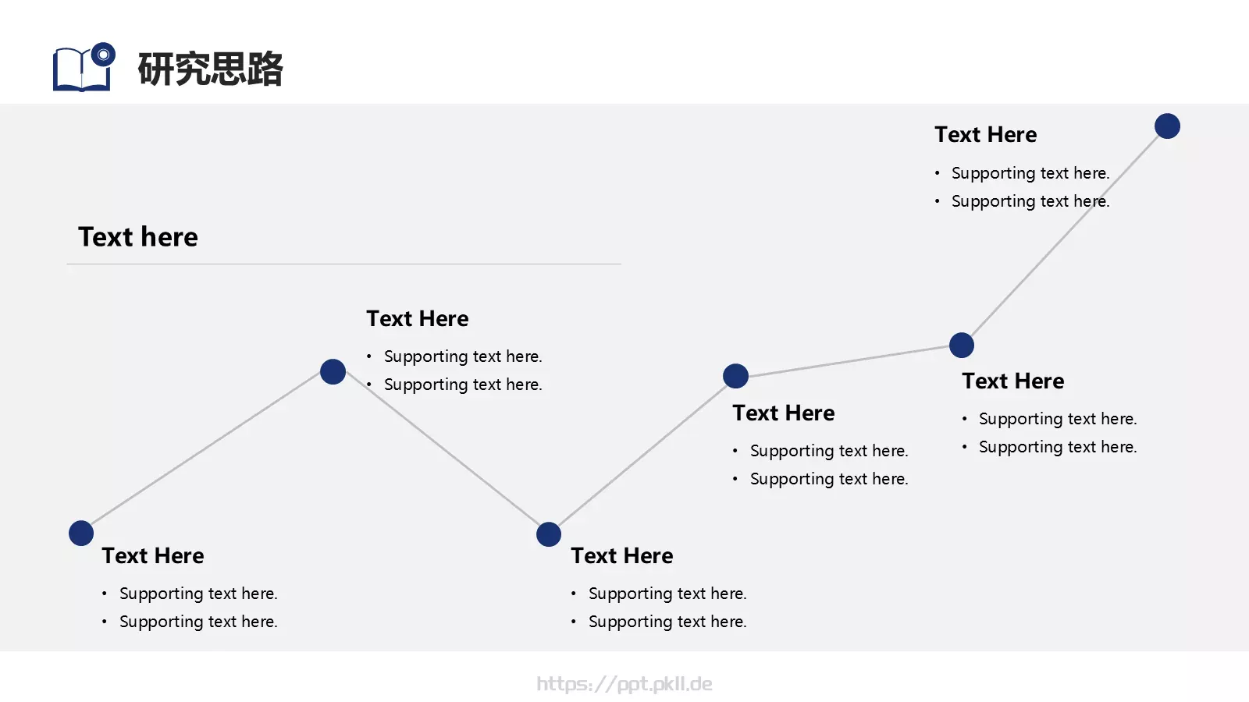Click the topmost blue dot at upper right
This screenshot has height=702, width=1249.
[x=1167, y=126]
